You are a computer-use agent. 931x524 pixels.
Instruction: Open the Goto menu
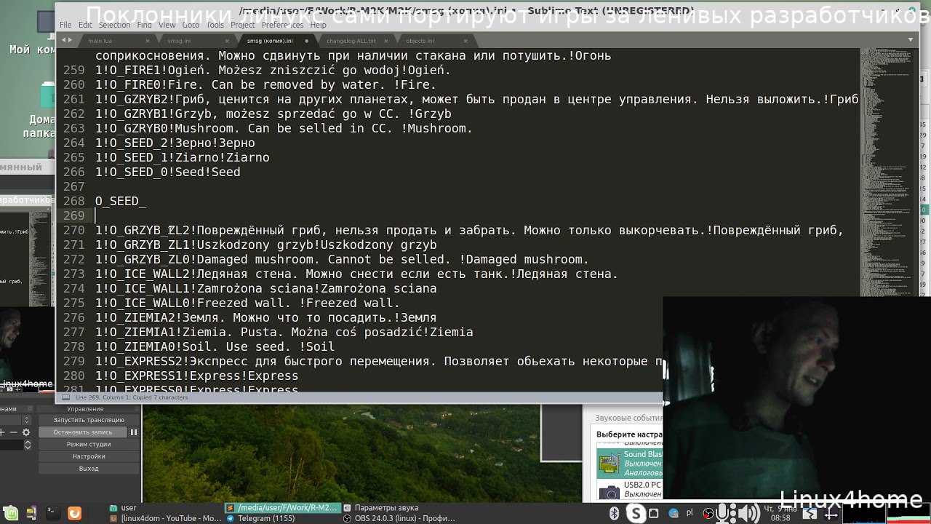(x=191, y=25)
